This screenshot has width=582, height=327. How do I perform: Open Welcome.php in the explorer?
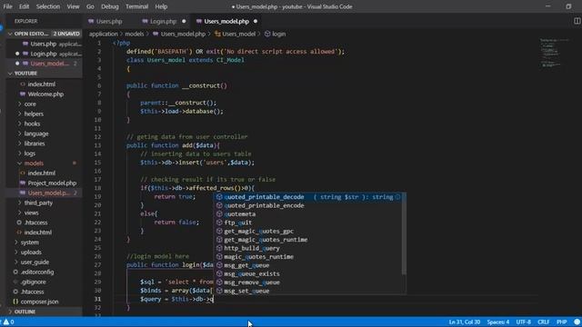pyautogui.click(x=45, y=94)
